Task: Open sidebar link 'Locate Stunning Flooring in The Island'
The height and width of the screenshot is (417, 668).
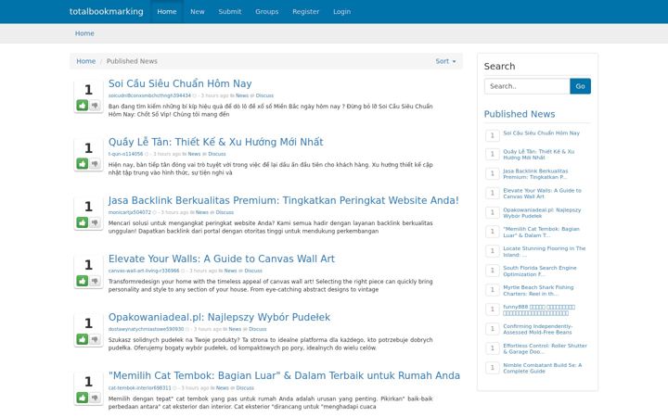Action: [x=545, y=251]
